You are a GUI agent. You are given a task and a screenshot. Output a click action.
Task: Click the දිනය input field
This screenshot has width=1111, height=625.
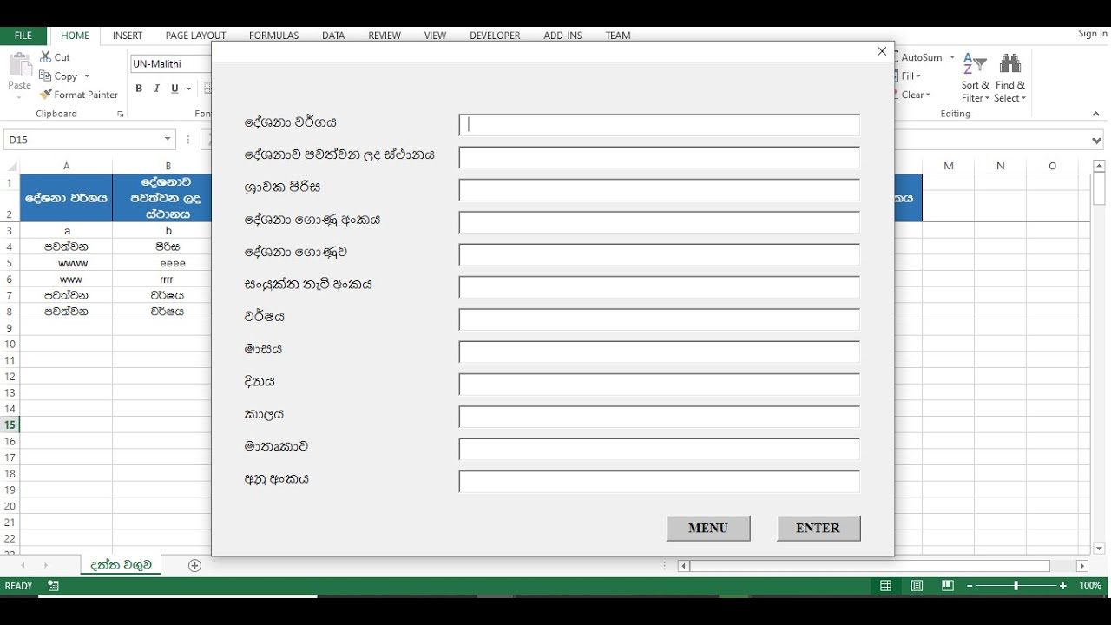tap(660, 385)
